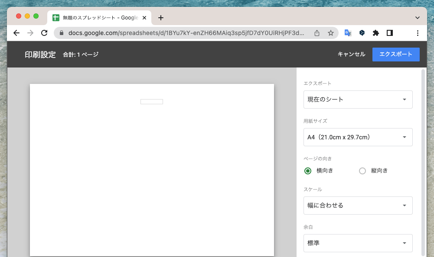The height and width of the screenshot is (257, 434).
Task: Click the blue hexagon extension icon
Action: [362, 33]
